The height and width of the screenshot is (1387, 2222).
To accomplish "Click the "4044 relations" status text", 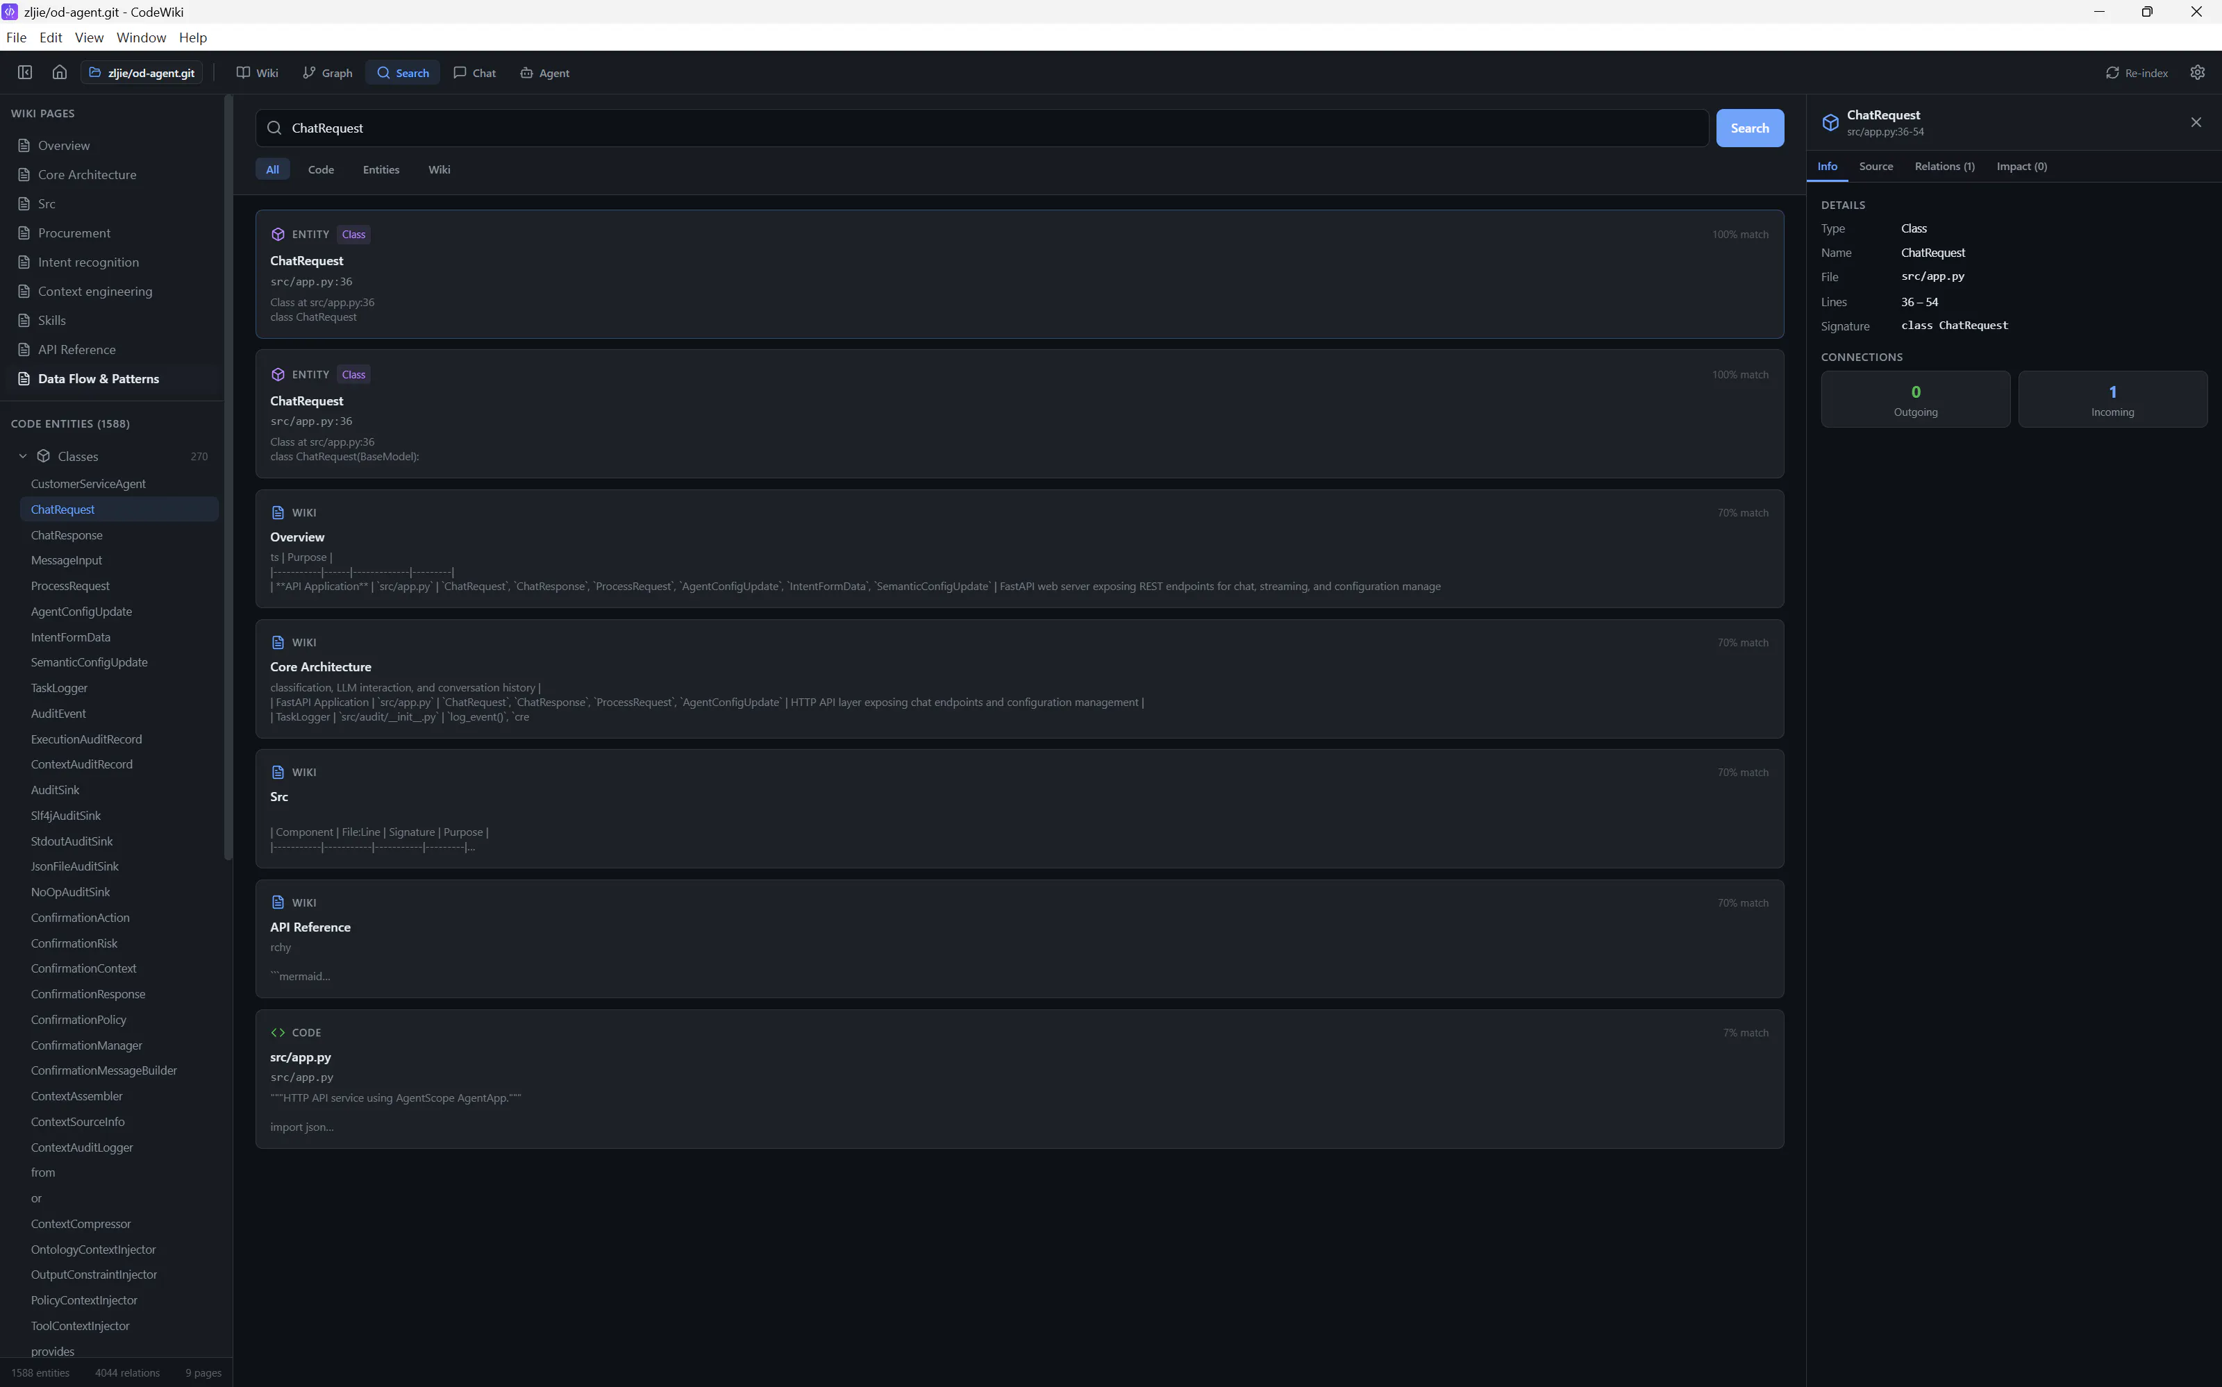I will [128, 1373].
